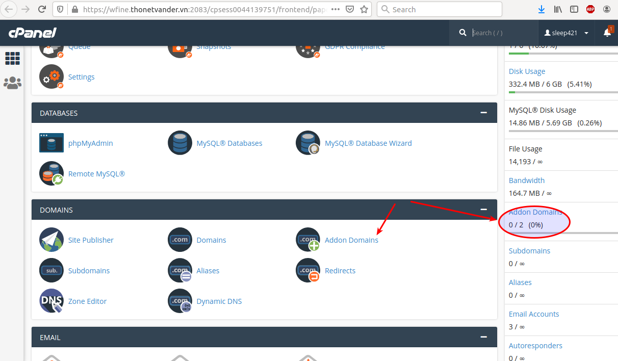Image resolution: width=618 pixels, height=361 pixels.
Task: Open the MySQL Databases icon
Action: (180, 143)
